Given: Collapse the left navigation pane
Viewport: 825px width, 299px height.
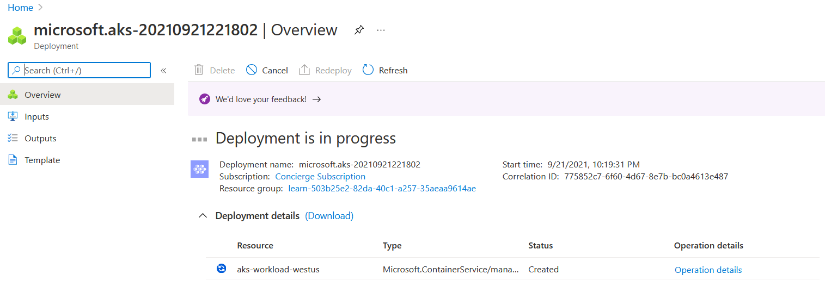Looking at the screenshot, I should tap(163, 71).
